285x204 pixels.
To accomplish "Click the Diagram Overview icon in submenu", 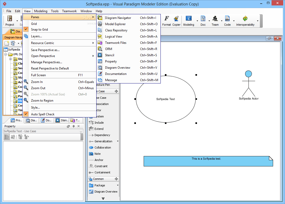I will [100, 67].
